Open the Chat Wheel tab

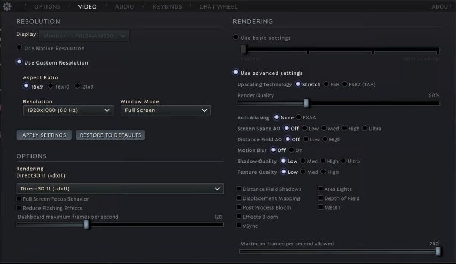point(218,7)
